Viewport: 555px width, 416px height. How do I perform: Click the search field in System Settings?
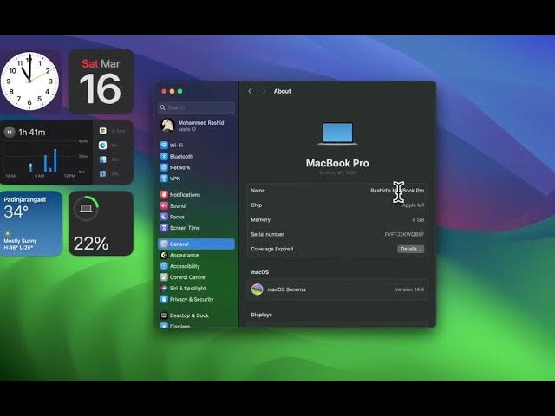pyautogui.click(x=197, y=107)
